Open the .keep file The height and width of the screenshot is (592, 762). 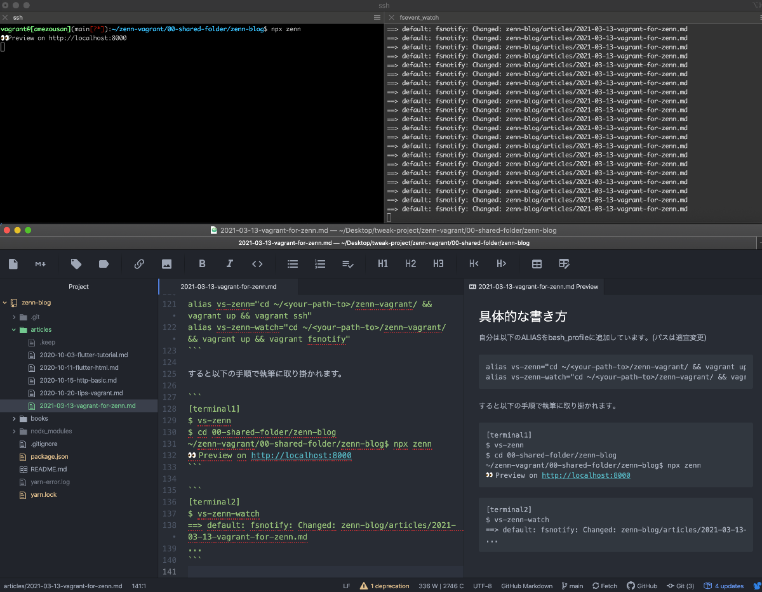click(47, 342)
